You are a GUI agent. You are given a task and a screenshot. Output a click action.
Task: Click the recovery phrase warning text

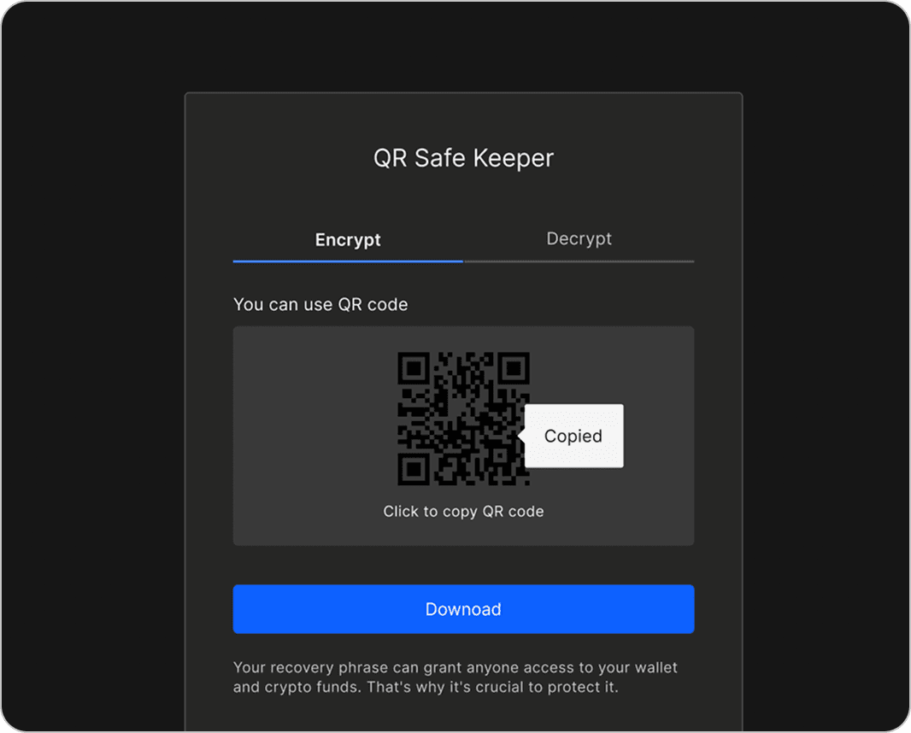pos(455,677)
